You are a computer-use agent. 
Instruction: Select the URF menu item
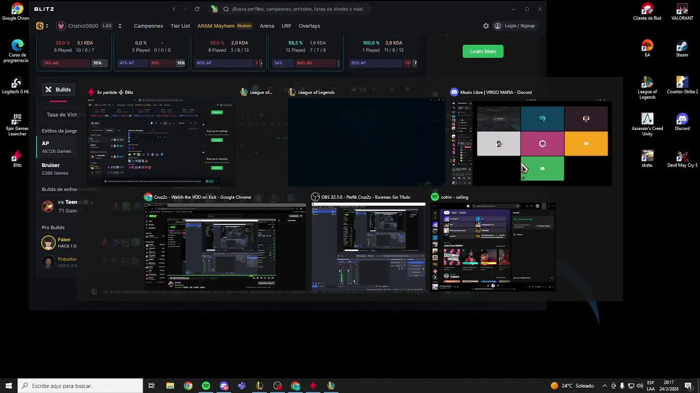286,26
